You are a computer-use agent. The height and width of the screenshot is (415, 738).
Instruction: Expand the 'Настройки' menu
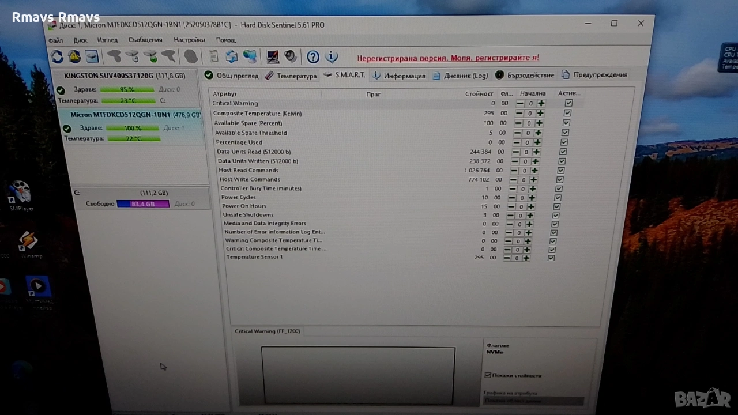click(x=189, y=40)
